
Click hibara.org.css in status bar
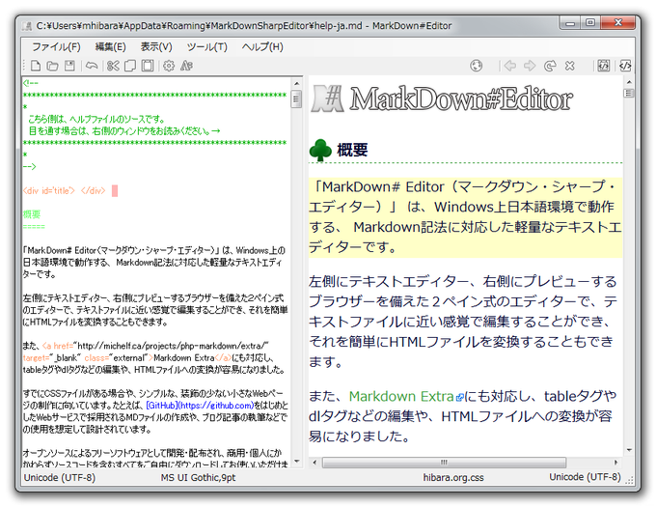453,478
